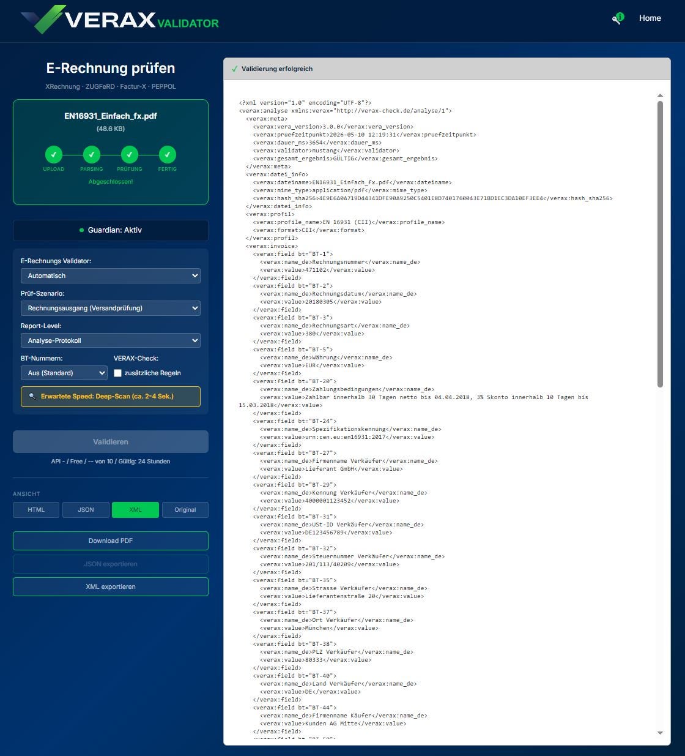
Task: Click the vera_version 3.0.0 line
Action: point(333,127)
